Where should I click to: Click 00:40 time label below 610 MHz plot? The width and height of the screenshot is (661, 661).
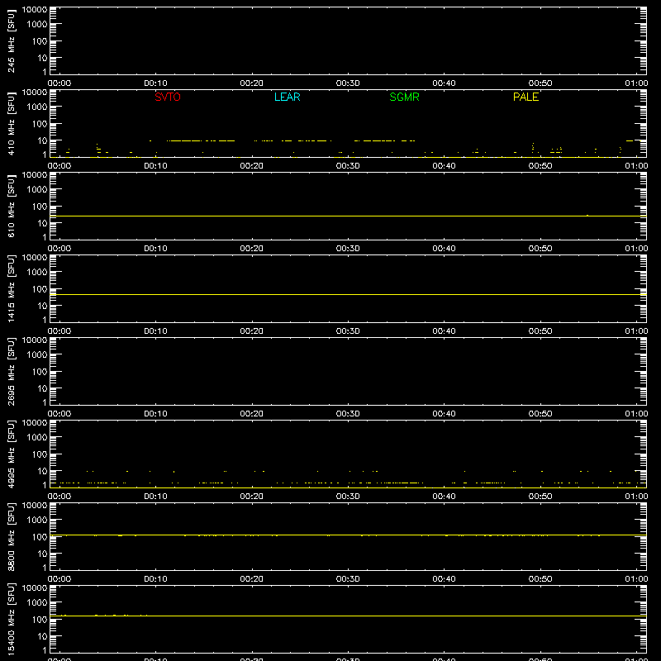[444, 249]
